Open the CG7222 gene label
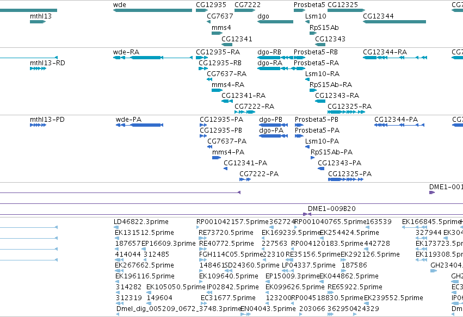This screenshot has height=317, width=463. click(248, 5)
